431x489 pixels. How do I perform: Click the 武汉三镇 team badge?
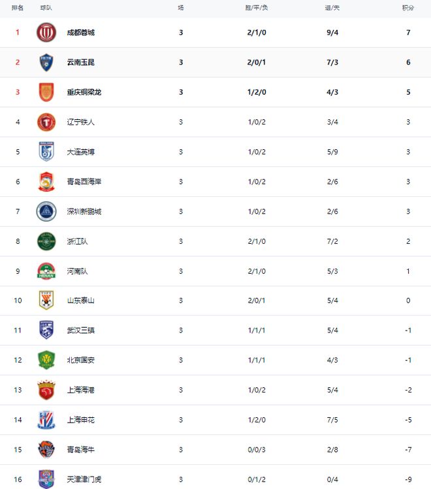46,331
